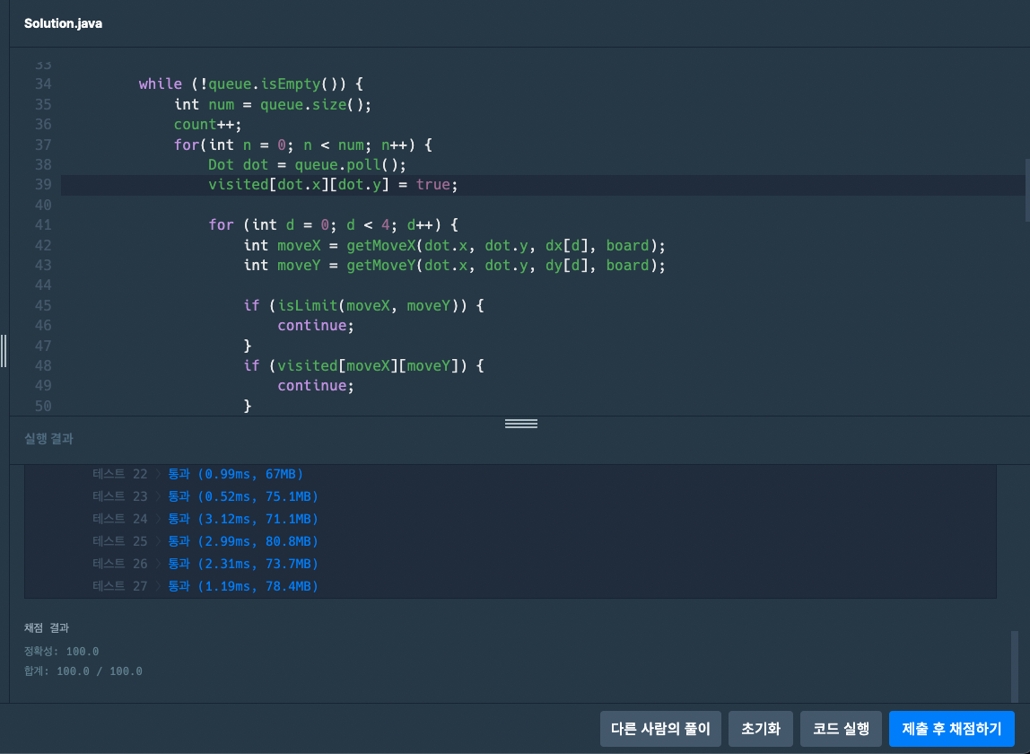Screen dimensions: 1030x754
Task: Click 테스트 25 result 통과 (2.99ms, 80.8MB)
Action: tap(243, 541)
